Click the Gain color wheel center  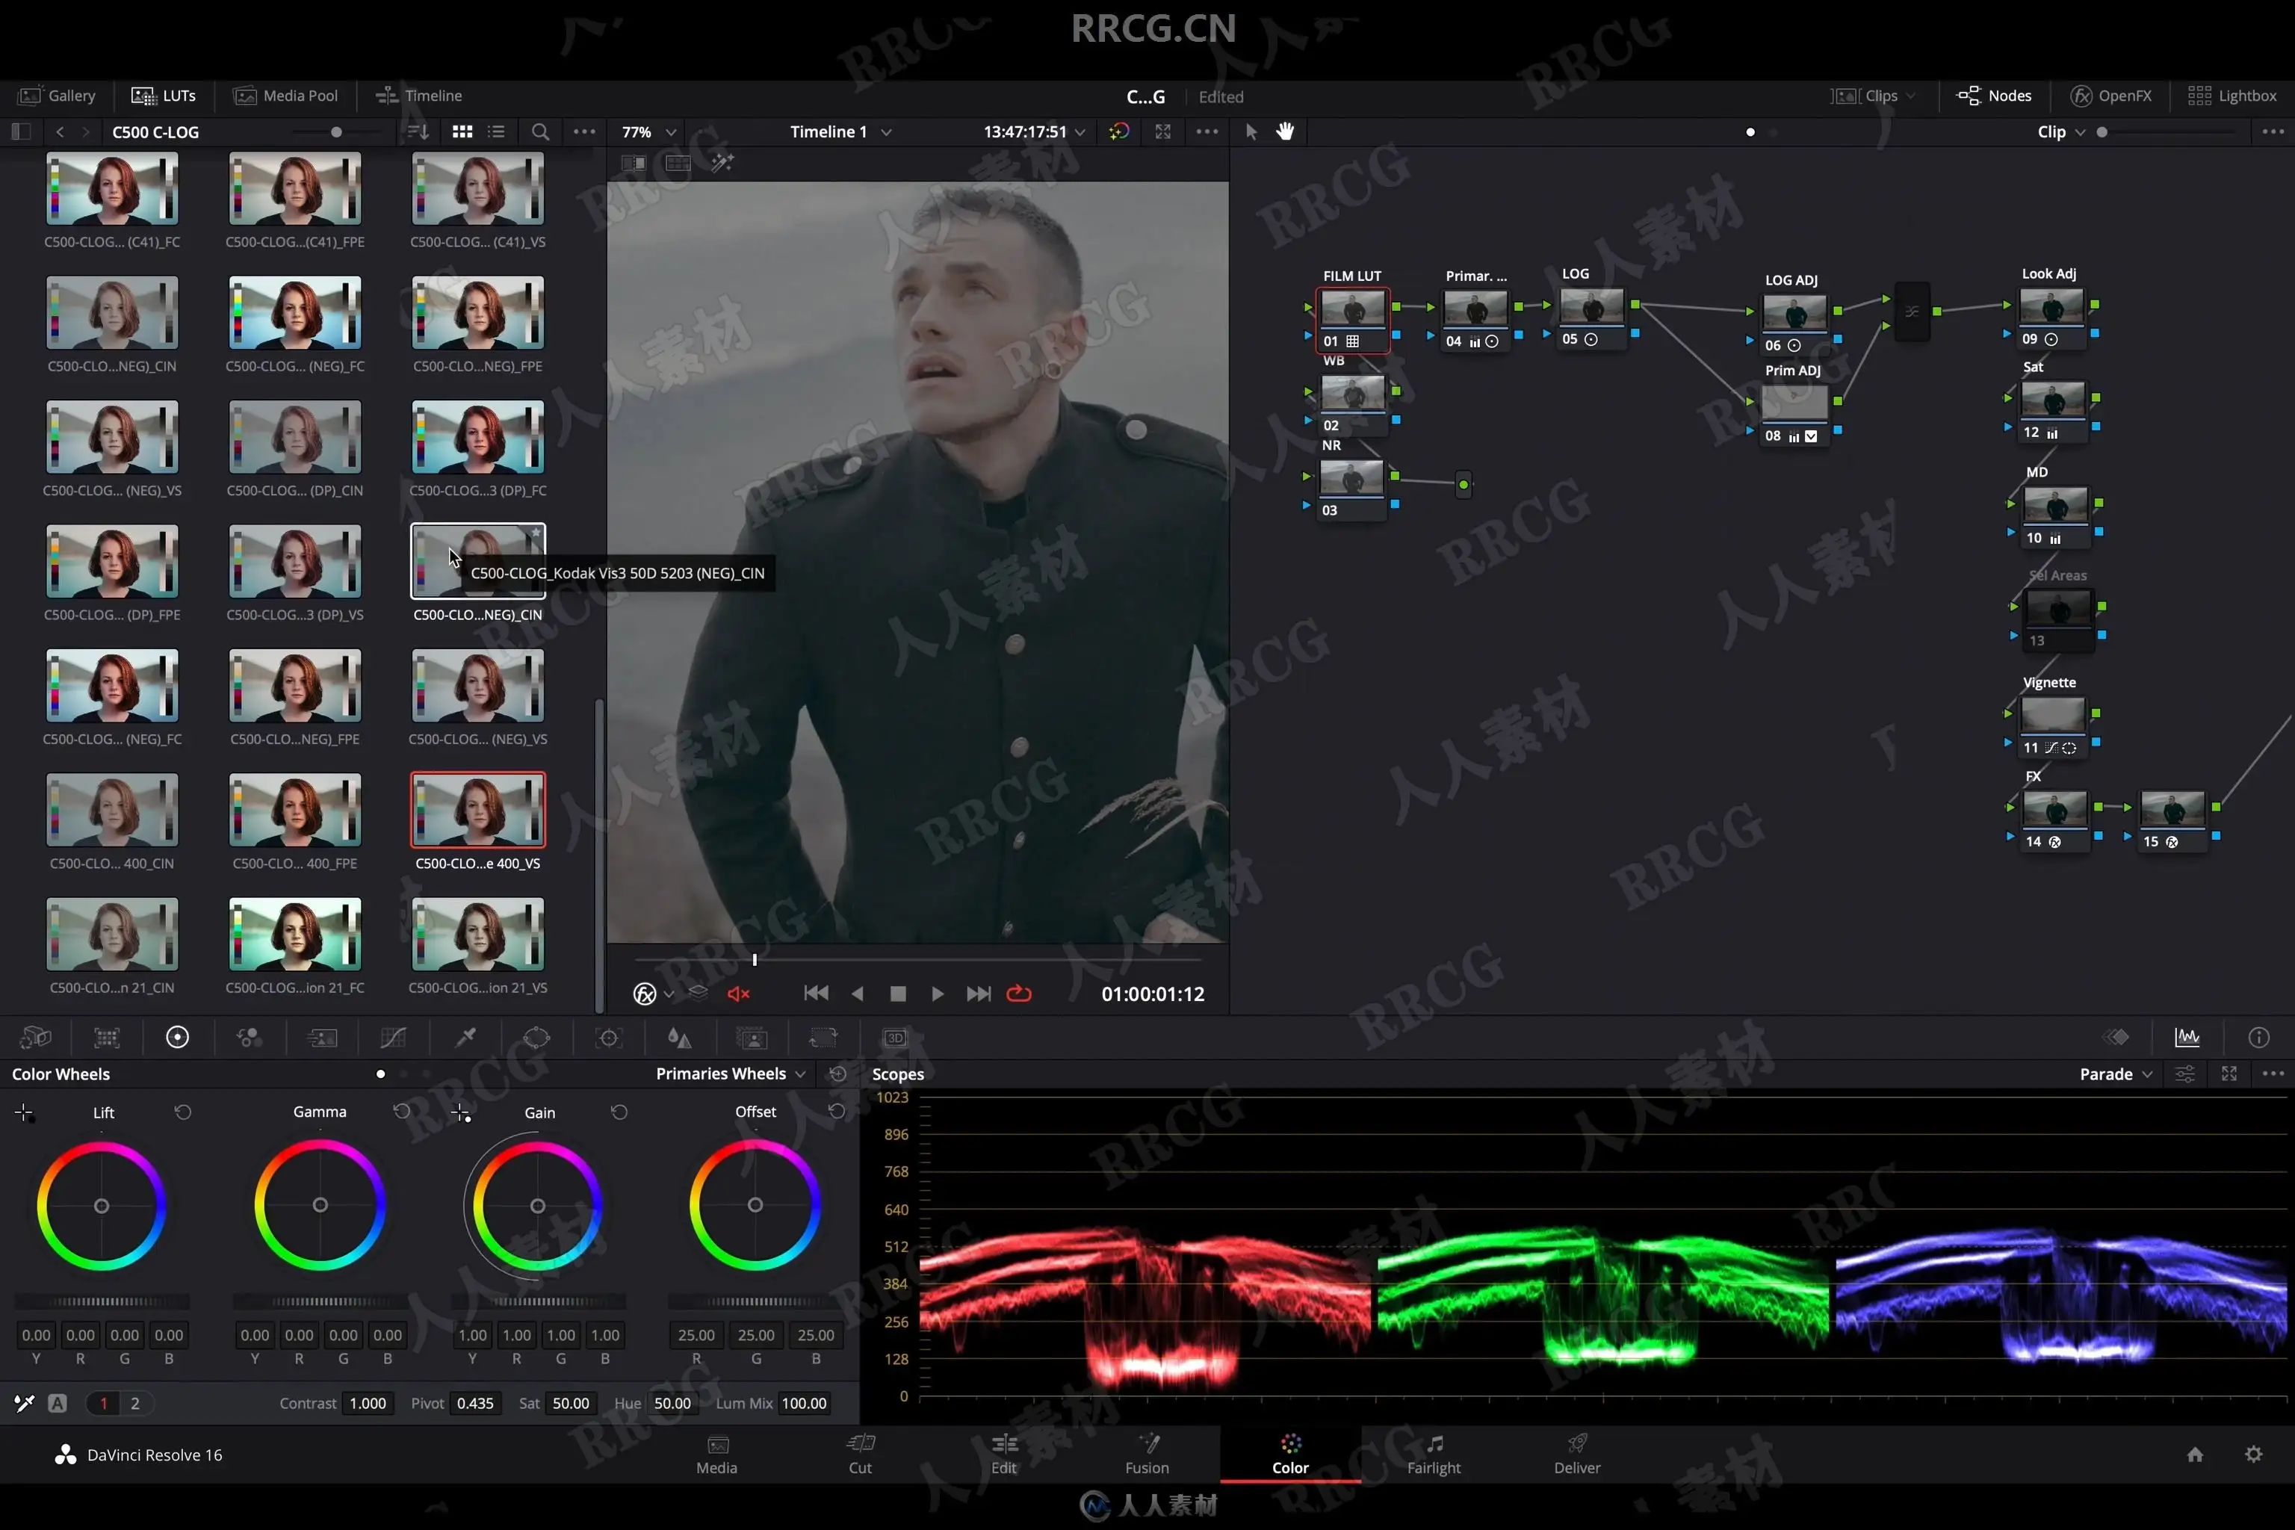tap(538, 1206)
